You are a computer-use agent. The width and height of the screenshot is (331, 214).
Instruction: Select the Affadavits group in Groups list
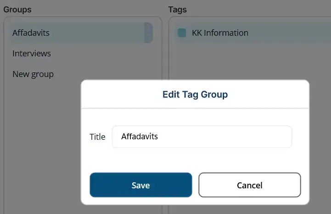[x=31, y=33]
